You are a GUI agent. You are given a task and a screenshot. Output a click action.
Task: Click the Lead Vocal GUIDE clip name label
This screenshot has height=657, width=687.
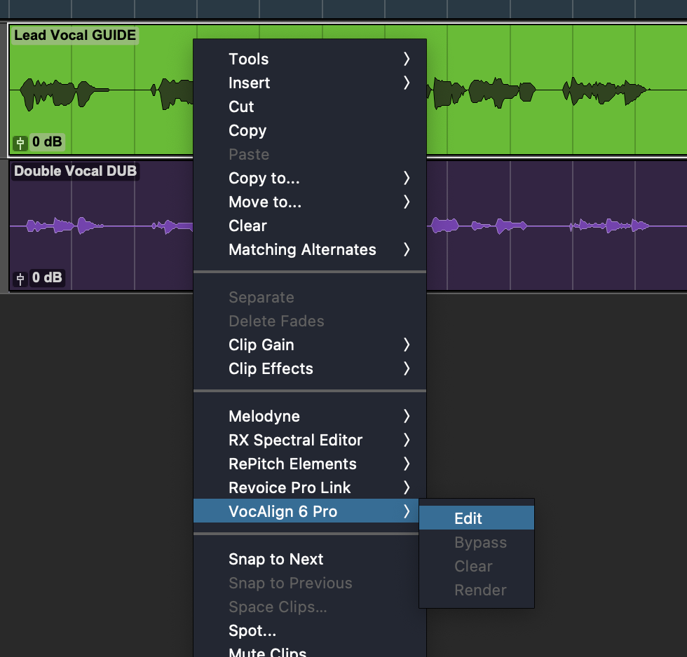pos(75,35)
